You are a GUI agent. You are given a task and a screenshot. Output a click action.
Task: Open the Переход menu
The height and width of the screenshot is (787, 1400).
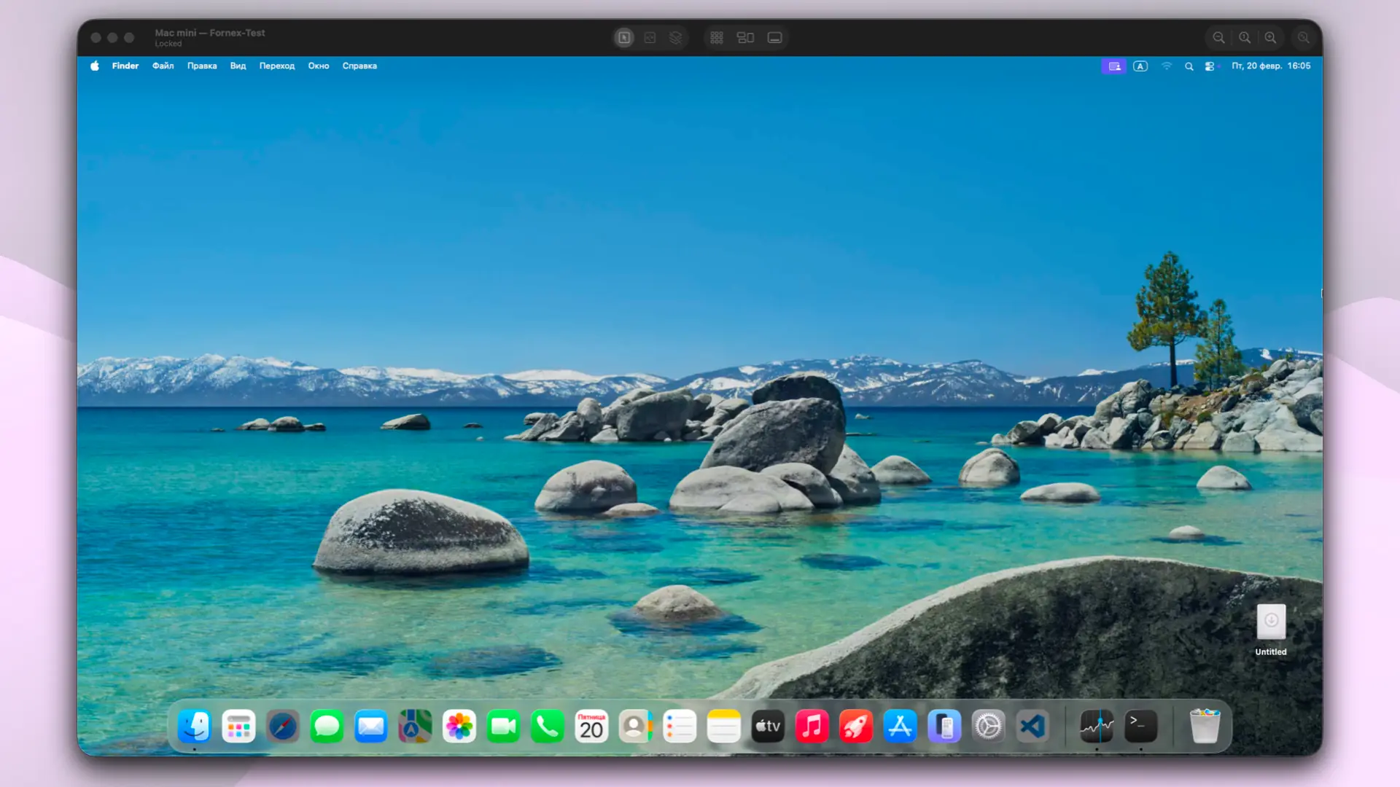276,66
